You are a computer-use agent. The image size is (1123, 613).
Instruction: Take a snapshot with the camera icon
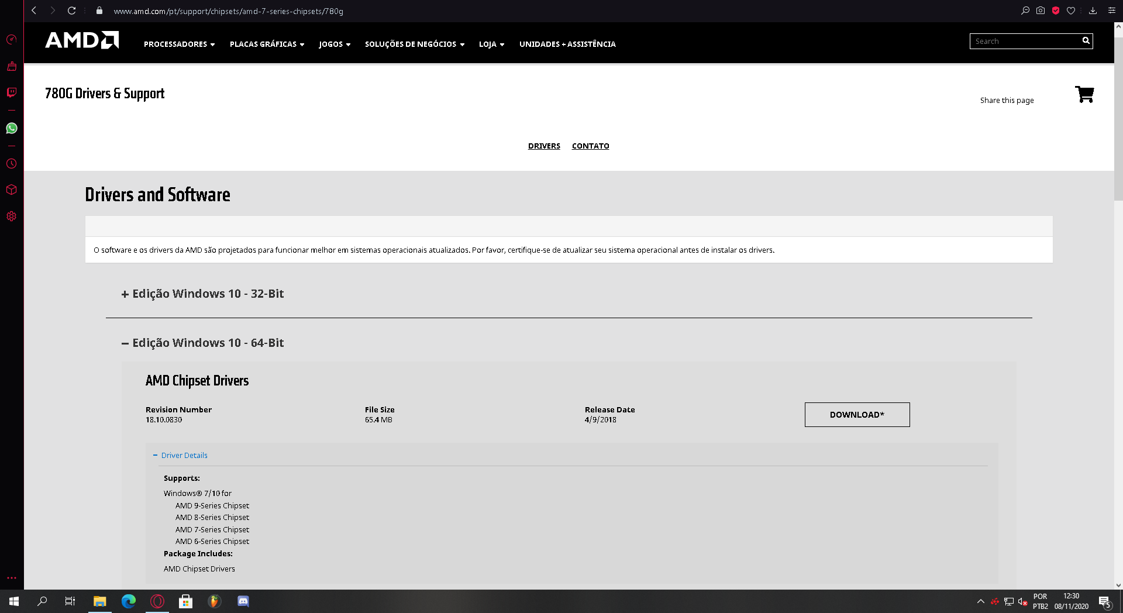(x=1041, y=11)
